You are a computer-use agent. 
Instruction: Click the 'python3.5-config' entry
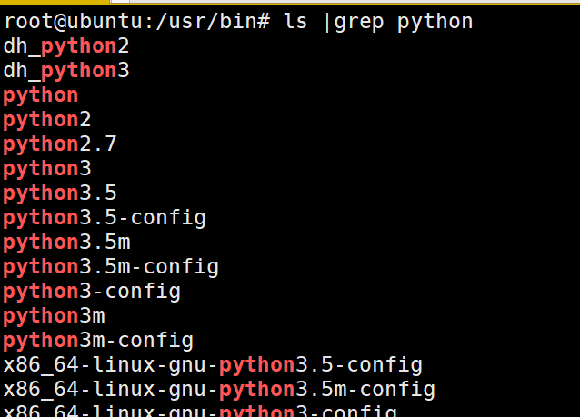point(105,218)
